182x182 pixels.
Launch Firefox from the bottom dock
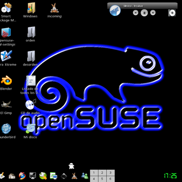(x=22, y=176)
